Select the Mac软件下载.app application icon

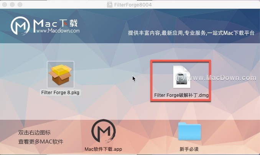(104, 131)
